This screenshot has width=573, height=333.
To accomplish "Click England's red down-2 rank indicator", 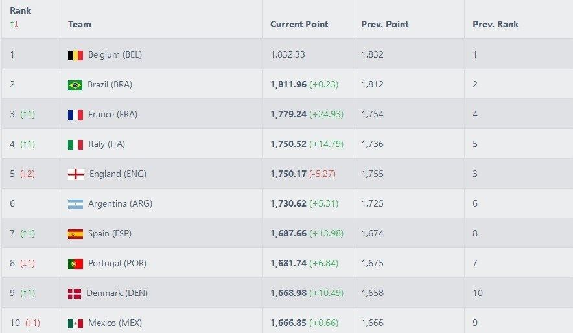I will 27,174.
